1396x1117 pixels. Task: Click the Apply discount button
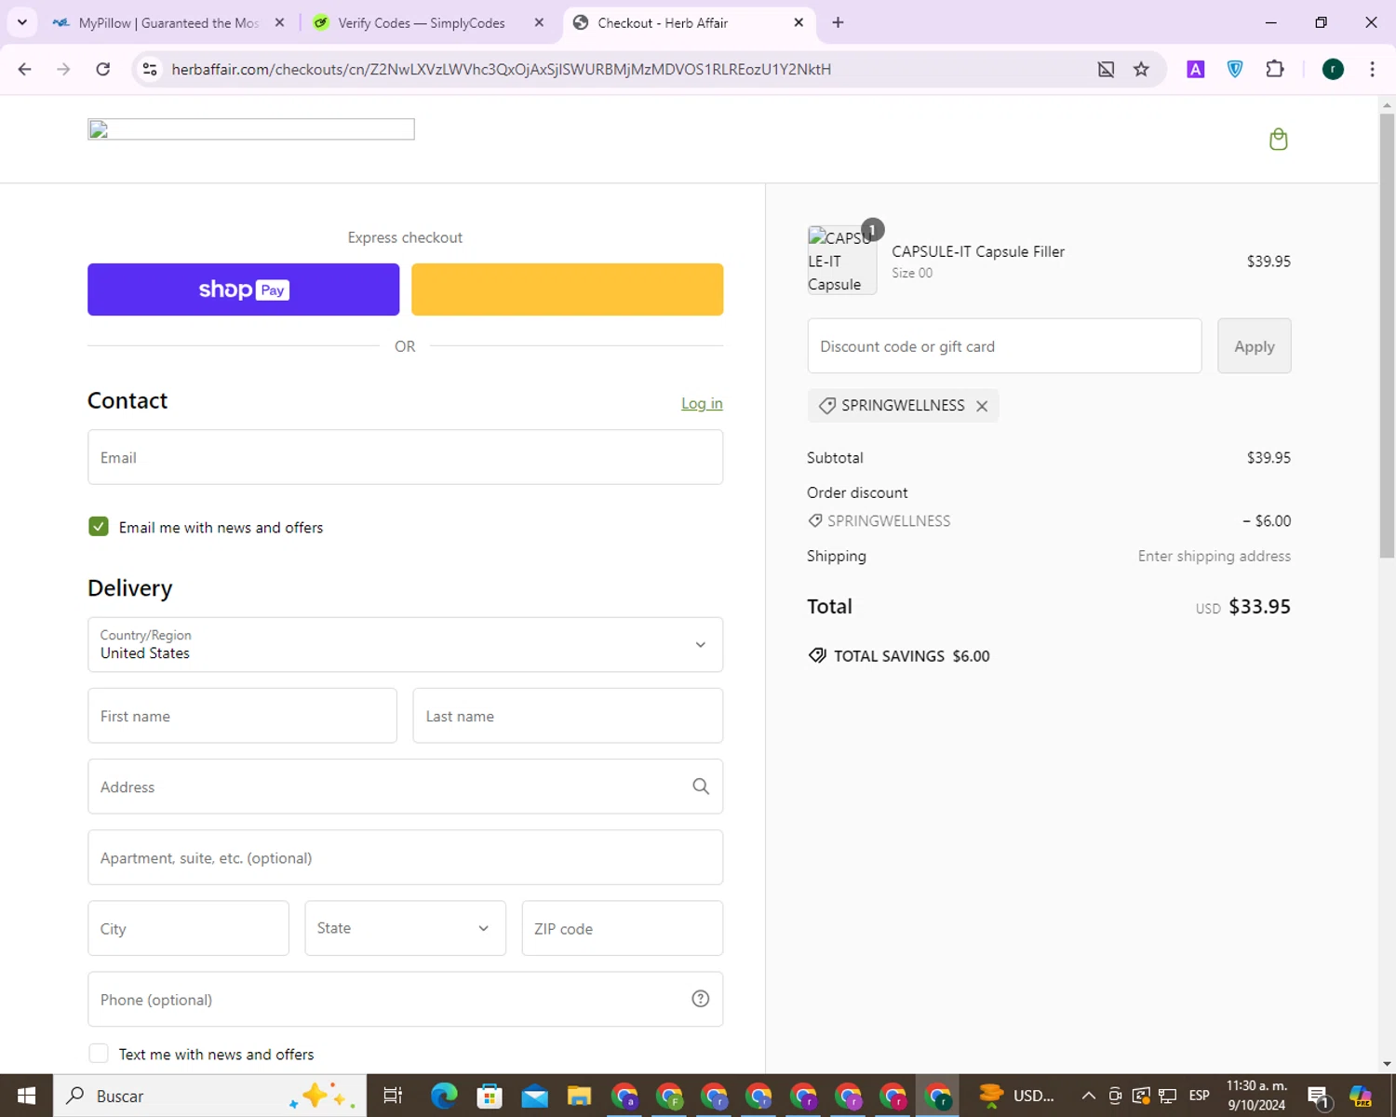click(x=1254, y=346)
